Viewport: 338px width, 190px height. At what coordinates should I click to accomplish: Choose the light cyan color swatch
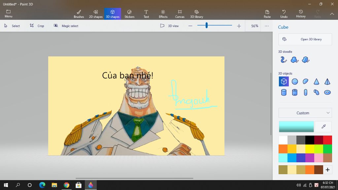tap(283, 158)
